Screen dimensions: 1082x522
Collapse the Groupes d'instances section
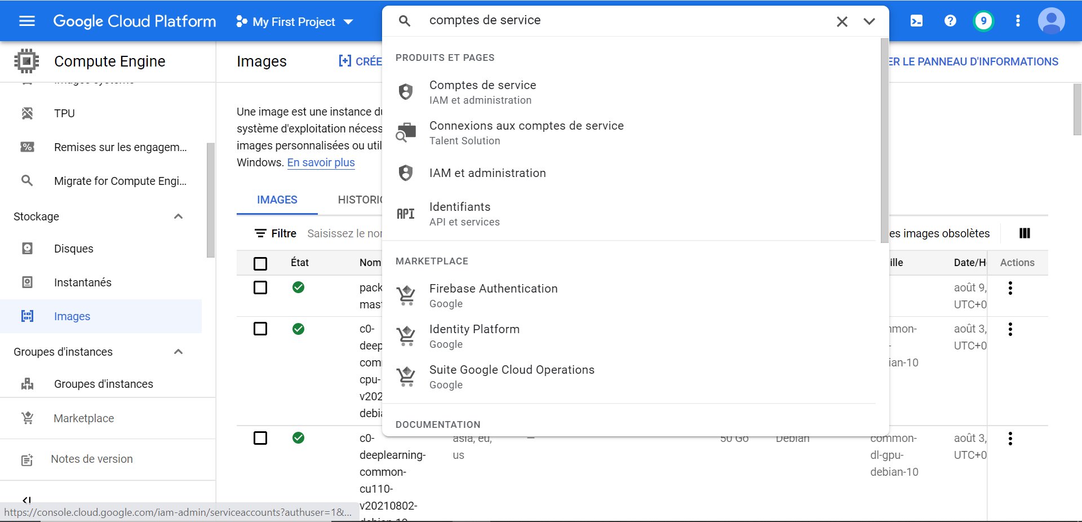pos(178,352)
